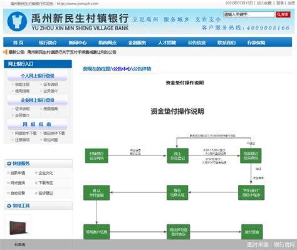Open 自助设备 in quick services

18,193
